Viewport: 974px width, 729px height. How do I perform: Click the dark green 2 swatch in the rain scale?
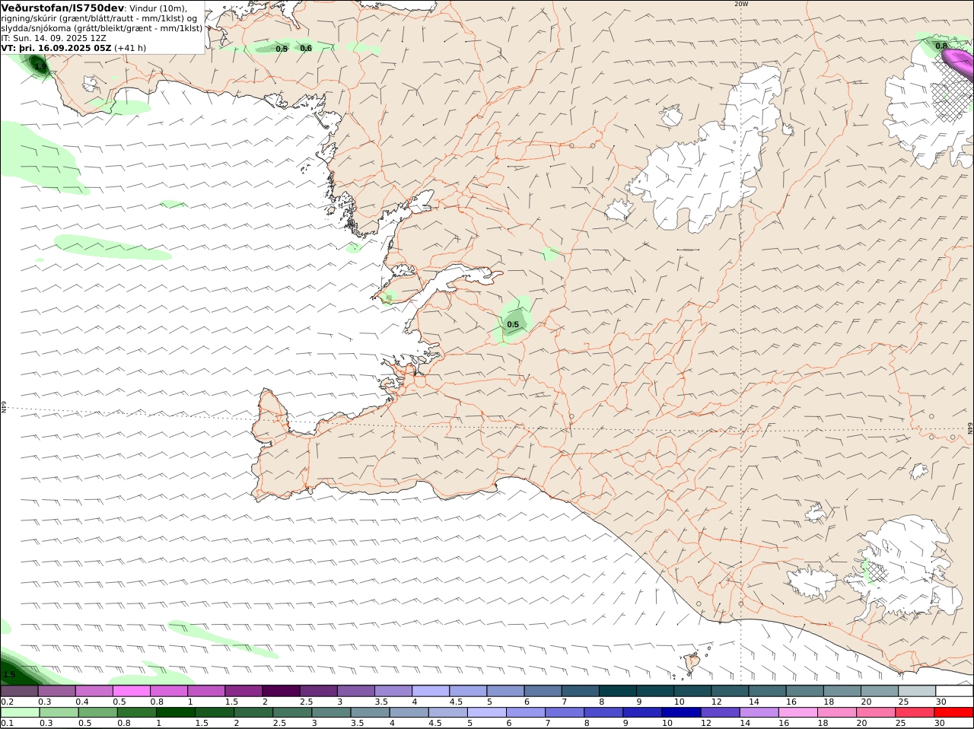point(253,712)
